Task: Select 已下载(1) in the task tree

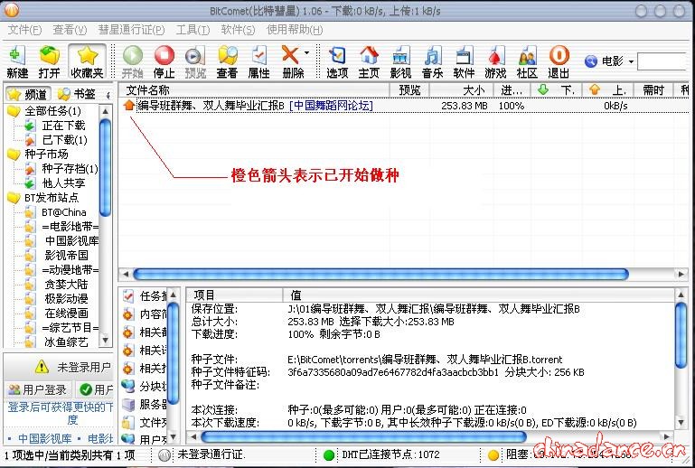Action: [64, 140]
